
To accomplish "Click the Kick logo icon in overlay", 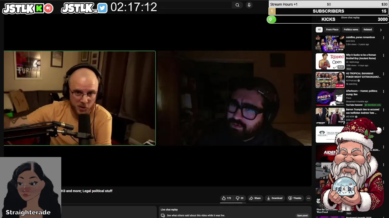I will point(39,8).
